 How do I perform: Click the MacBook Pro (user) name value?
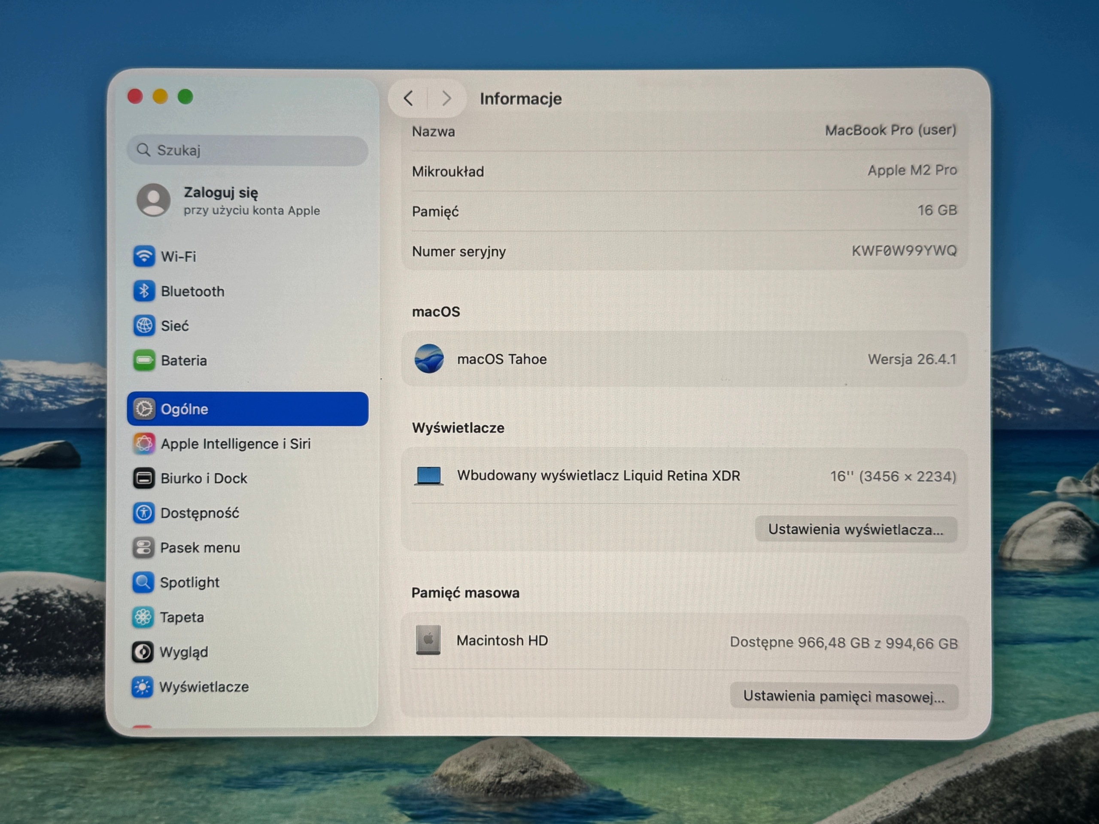pos(890,130)
